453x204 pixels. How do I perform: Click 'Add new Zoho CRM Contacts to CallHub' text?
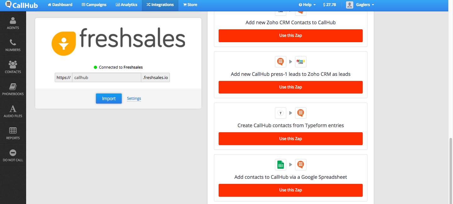(x=291, y=23)
